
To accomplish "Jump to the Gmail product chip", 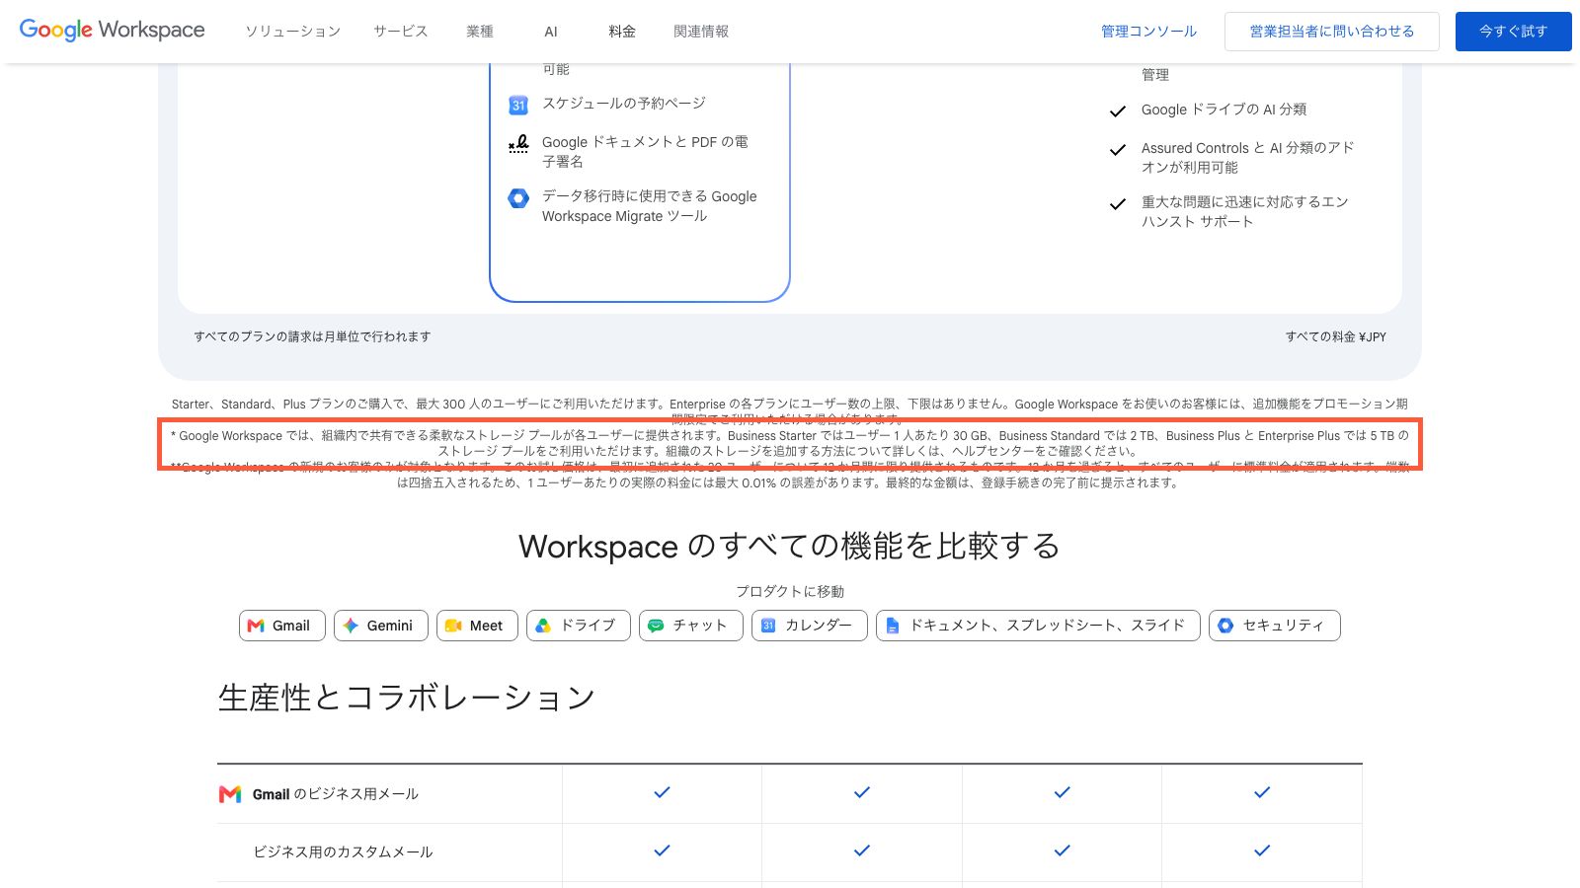I will [x=282, y=626].
